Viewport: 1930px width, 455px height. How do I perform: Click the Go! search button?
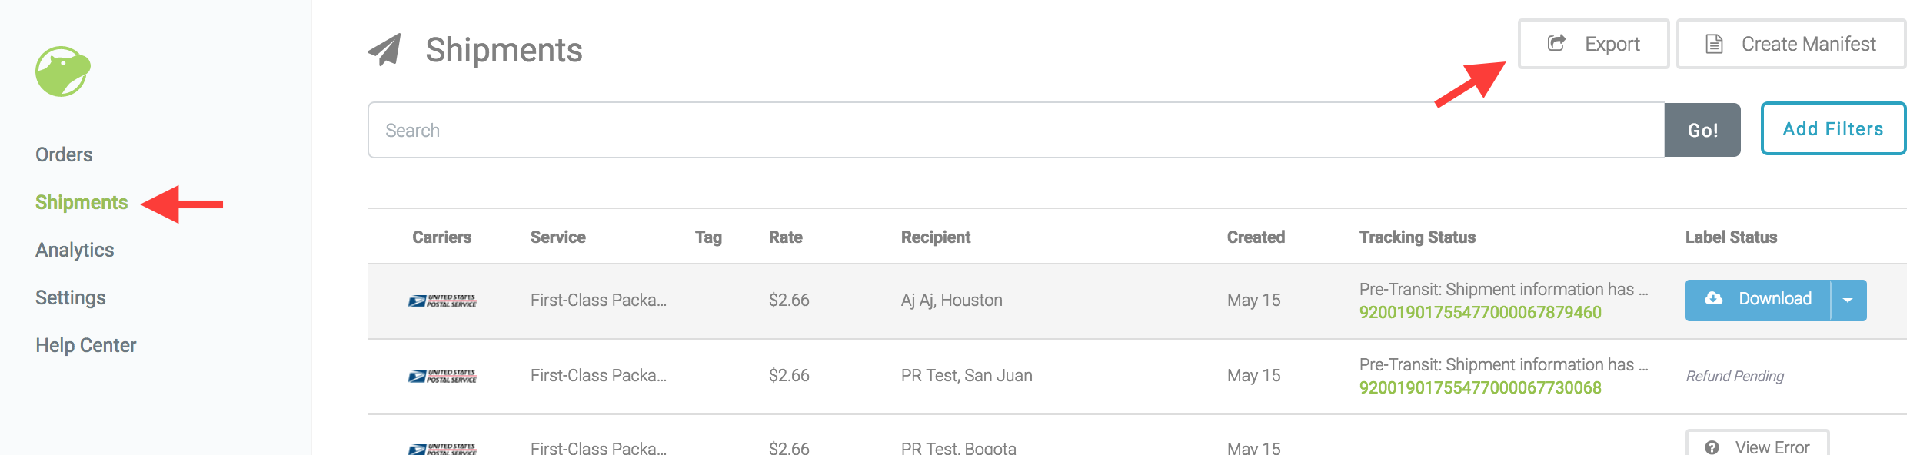pyautogui.click(x=1702, y=130)
